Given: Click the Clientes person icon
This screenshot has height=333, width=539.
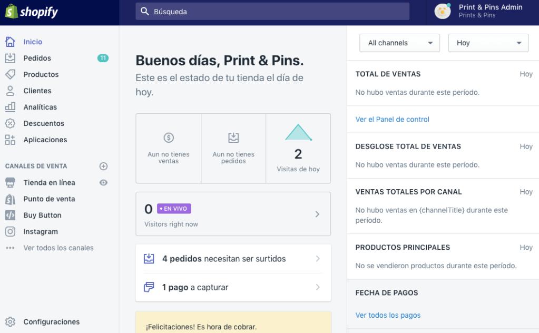Looking at the screenshot, I should pyautogui.click(x=10, y=91).
